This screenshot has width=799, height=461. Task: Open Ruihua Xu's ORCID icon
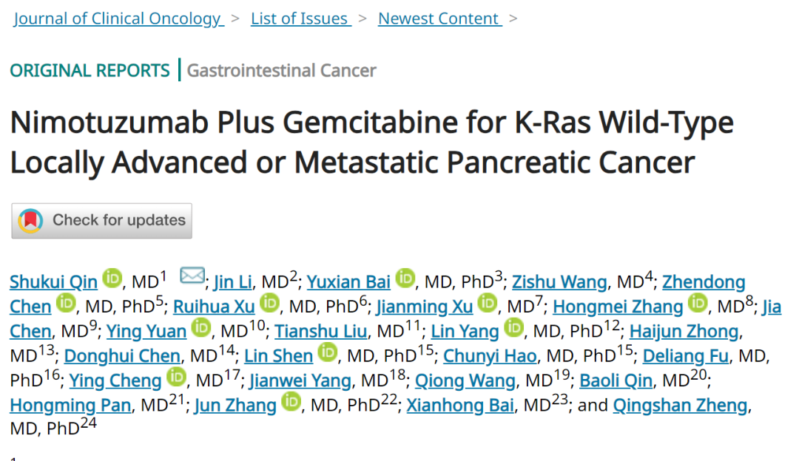pos(270,304)
